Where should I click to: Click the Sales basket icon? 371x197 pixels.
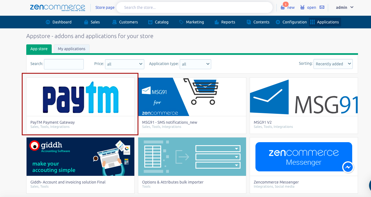pos(86,22)
